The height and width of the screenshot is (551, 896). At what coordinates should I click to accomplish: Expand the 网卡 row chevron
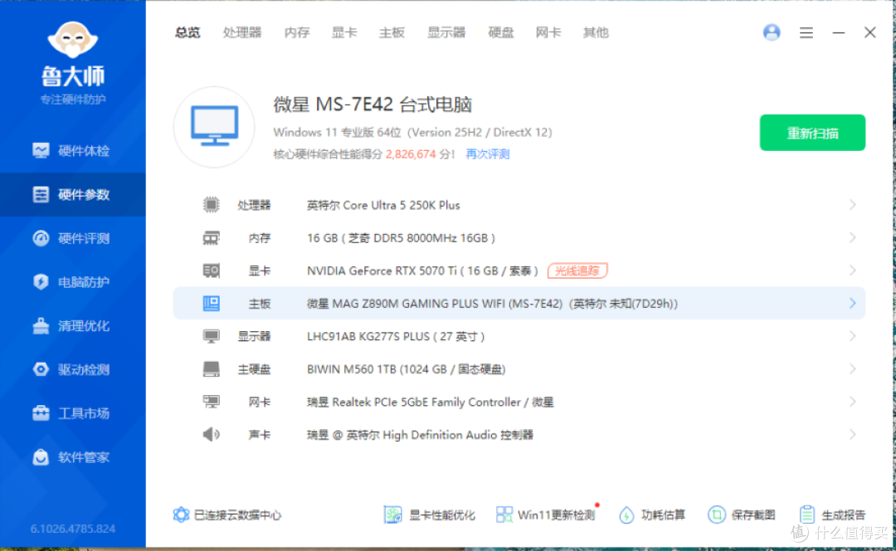click(x=853, y=402)
